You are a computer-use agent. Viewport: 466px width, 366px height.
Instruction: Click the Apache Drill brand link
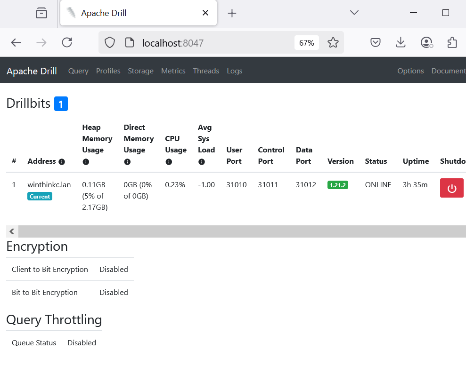pyautogui.click(x=32, y=71)
